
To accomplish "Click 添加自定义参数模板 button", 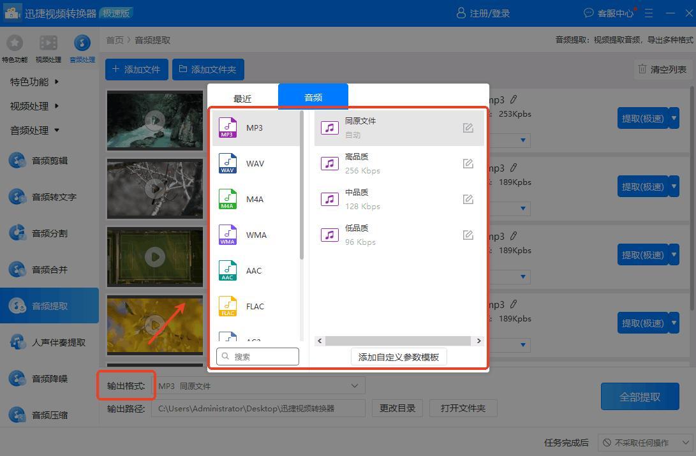I will 399,357.
